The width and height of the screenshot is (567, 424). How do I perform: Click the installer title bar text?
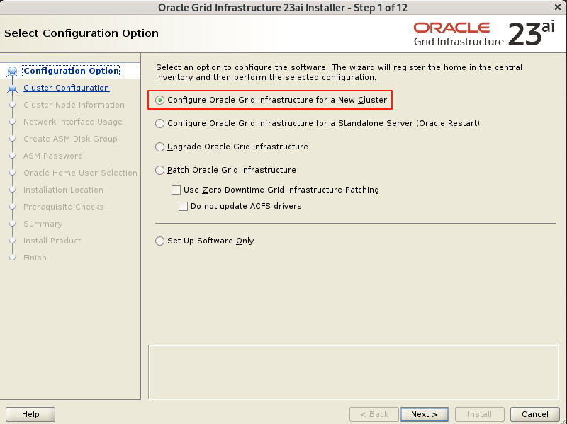pyautogui.click(x=283, y=8)
